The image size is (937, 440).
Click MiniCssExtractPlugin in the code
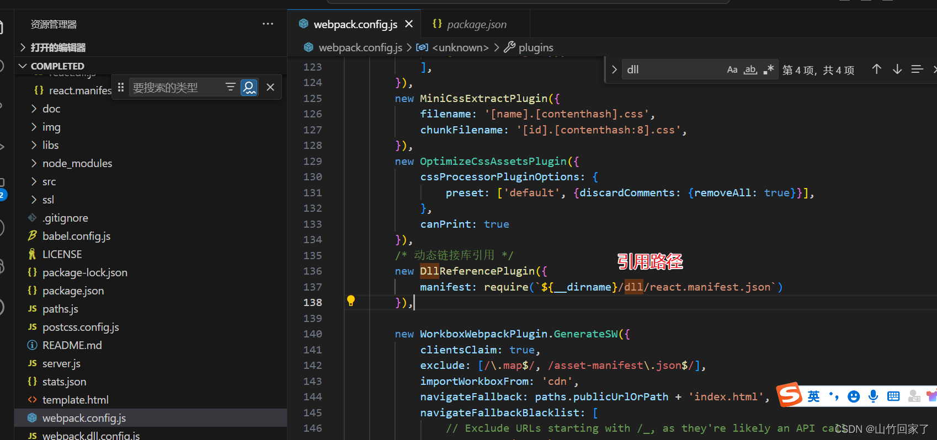(x=483, y=99)
